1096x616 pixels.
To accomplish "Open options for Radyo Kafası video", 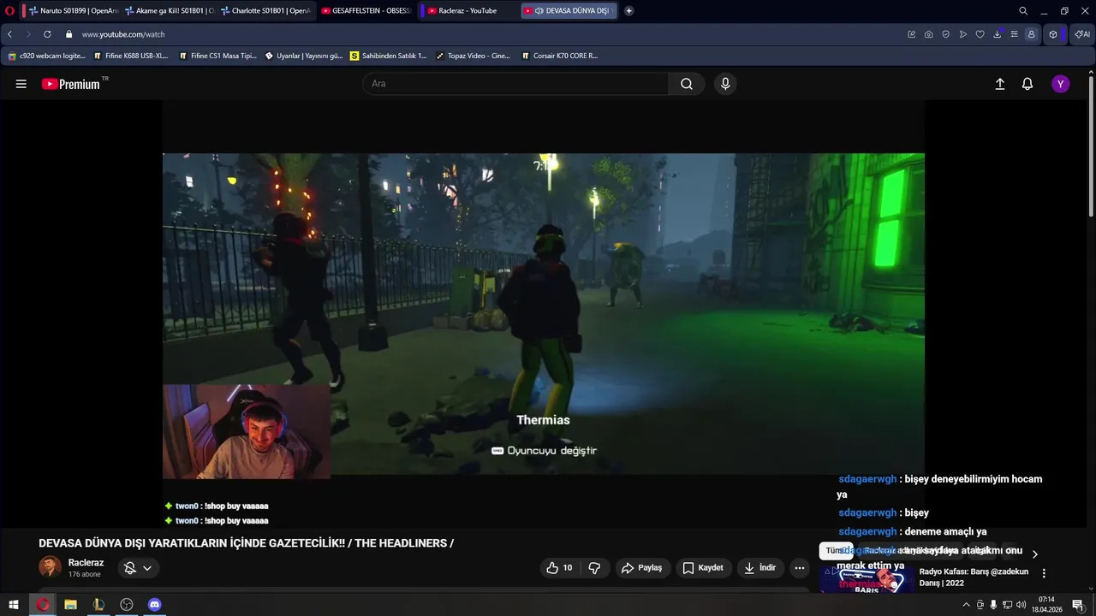I will click(1044, 573).
